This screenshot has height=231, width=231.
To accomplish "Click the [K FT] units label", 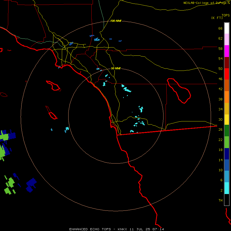I will coord(217,18).
